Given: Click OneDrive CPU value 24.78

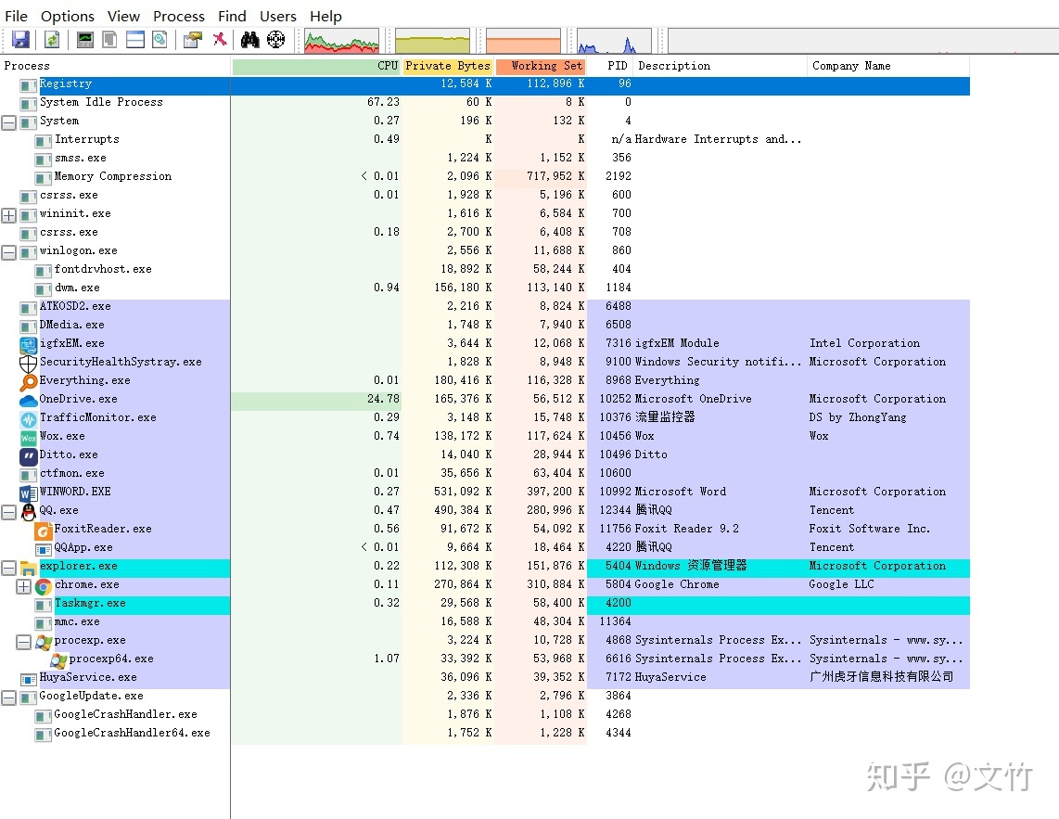Looking at the screenshot, I should coord(383,399).
